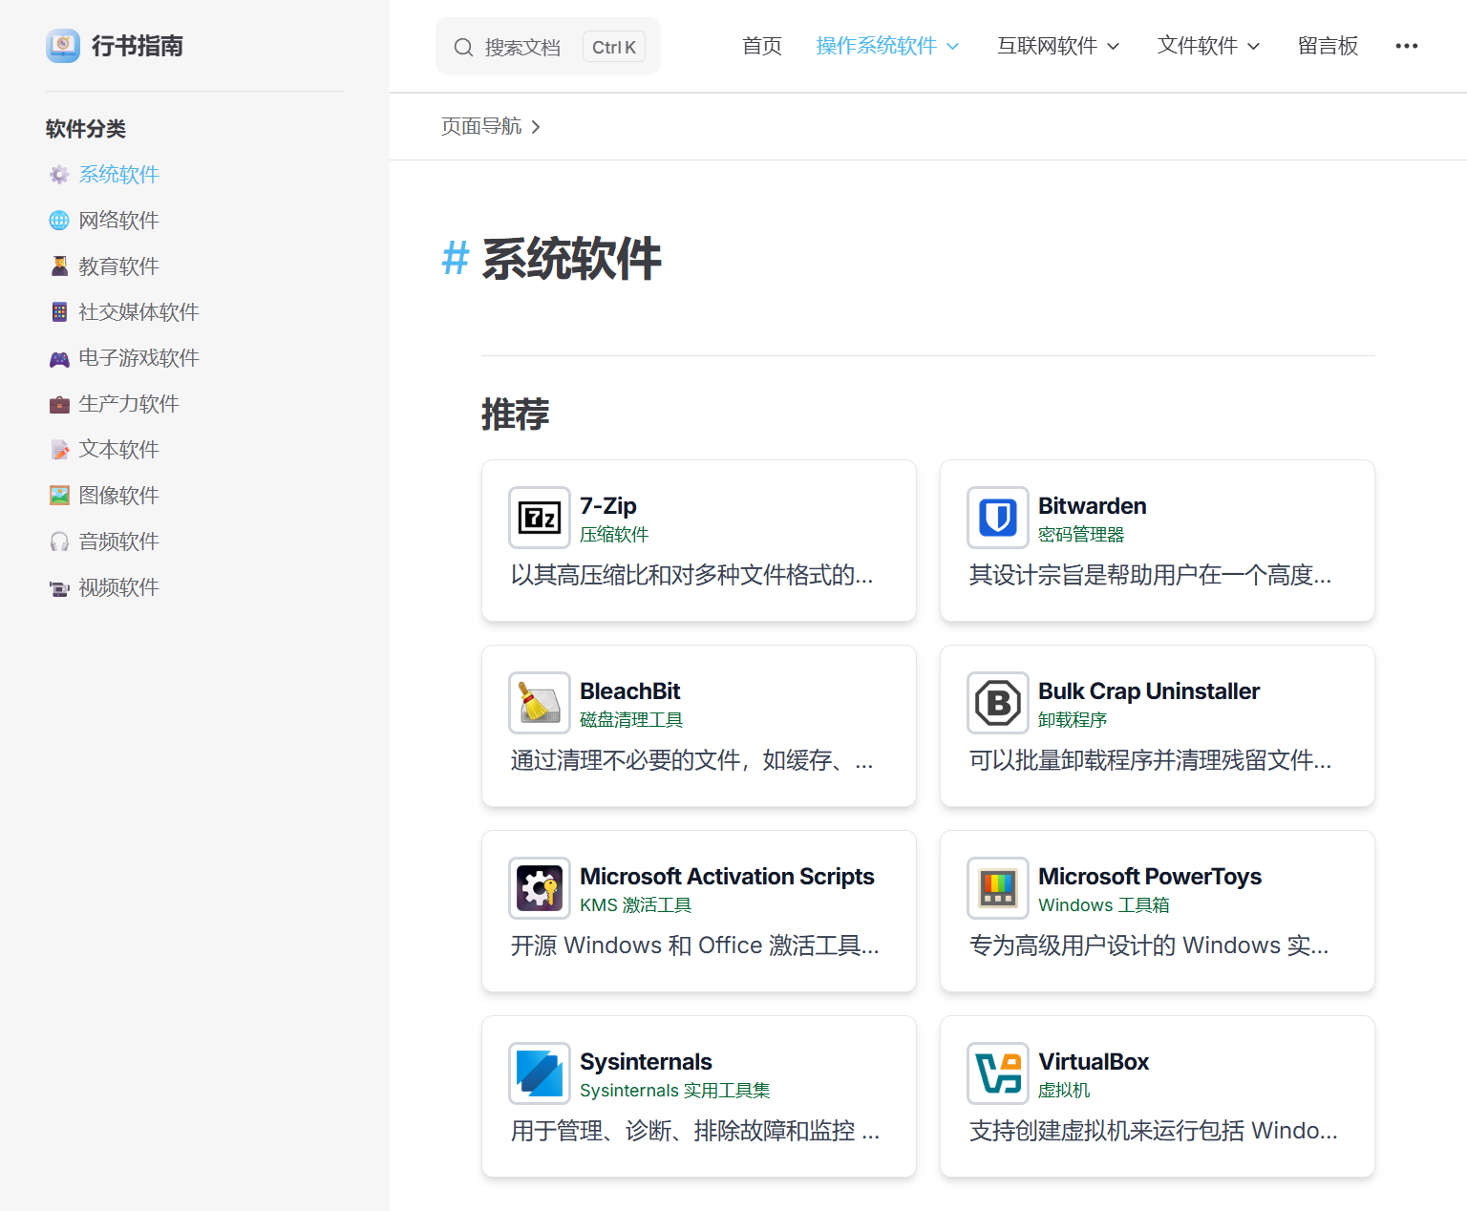
Task: Click the Microsoft Activation Scripts key icon
Action: pos(539,887)
